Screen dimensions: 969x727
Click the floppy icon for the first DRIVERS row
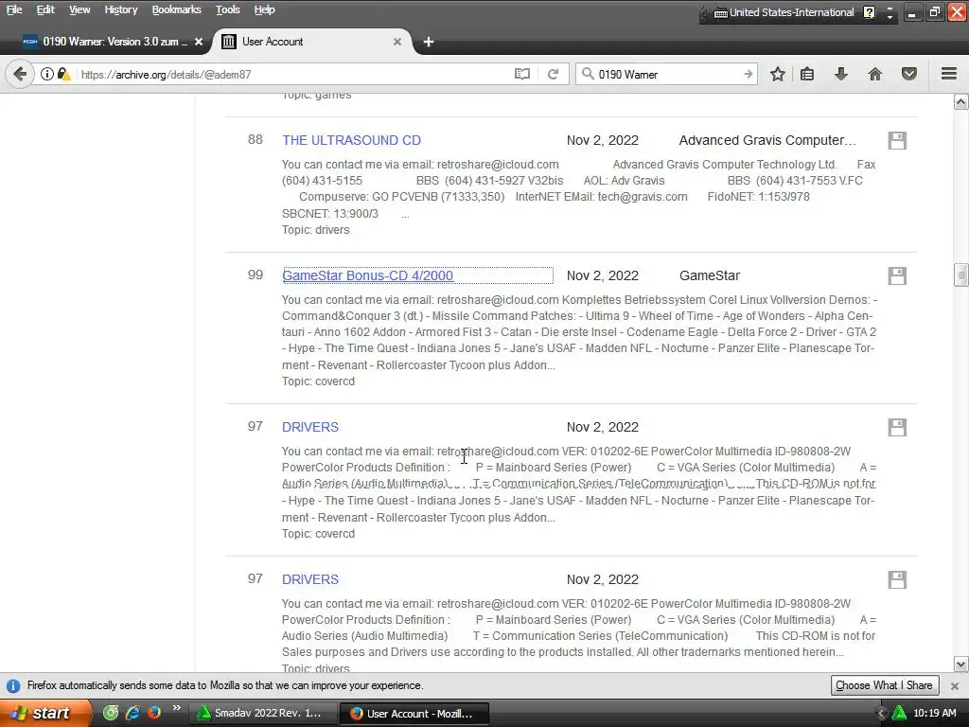[x=897, y=427]
